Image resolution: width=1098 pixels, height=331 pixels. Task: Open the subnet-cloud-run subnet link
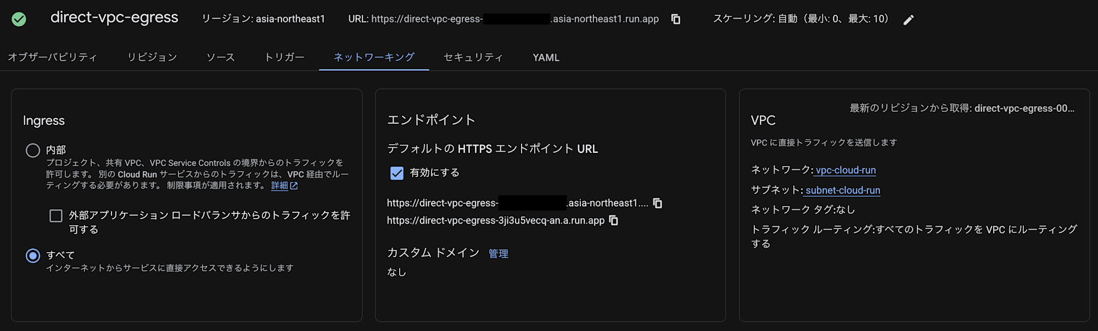point(843,190)
